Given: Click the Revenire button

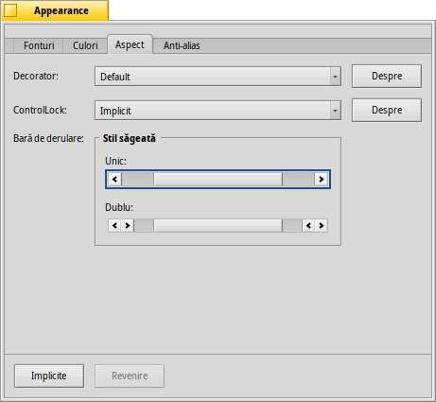Looking at the screenshot, I should tap(130, 376).
